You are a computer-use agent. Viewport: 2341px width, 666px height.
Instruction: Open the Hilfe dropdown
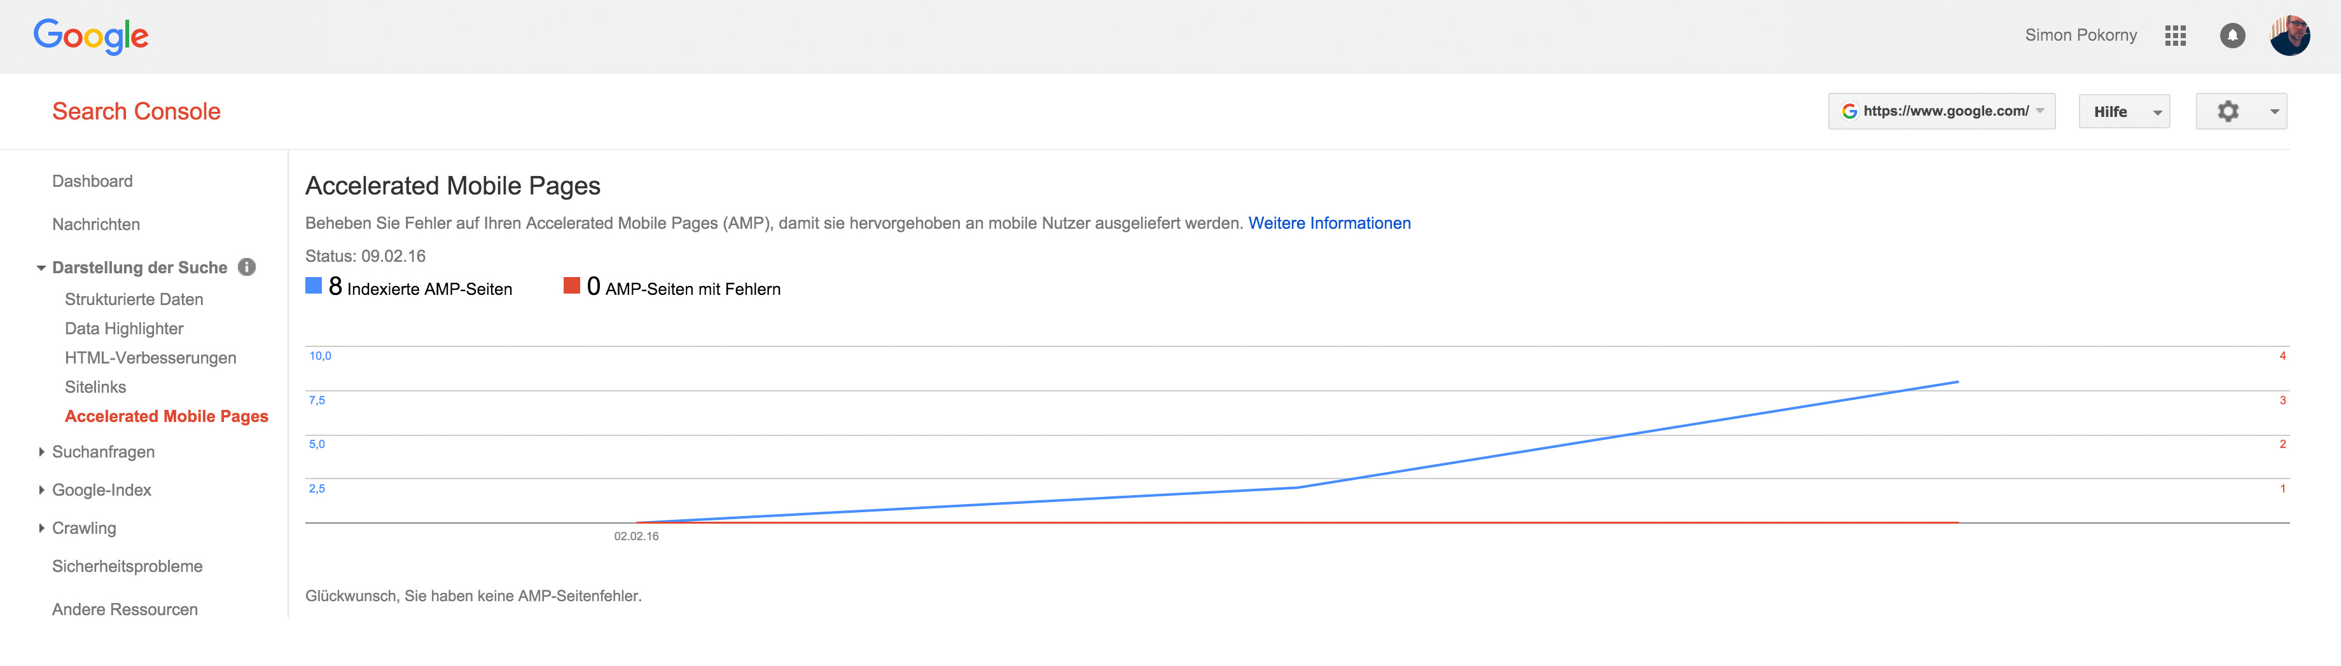click(2124, 112)
